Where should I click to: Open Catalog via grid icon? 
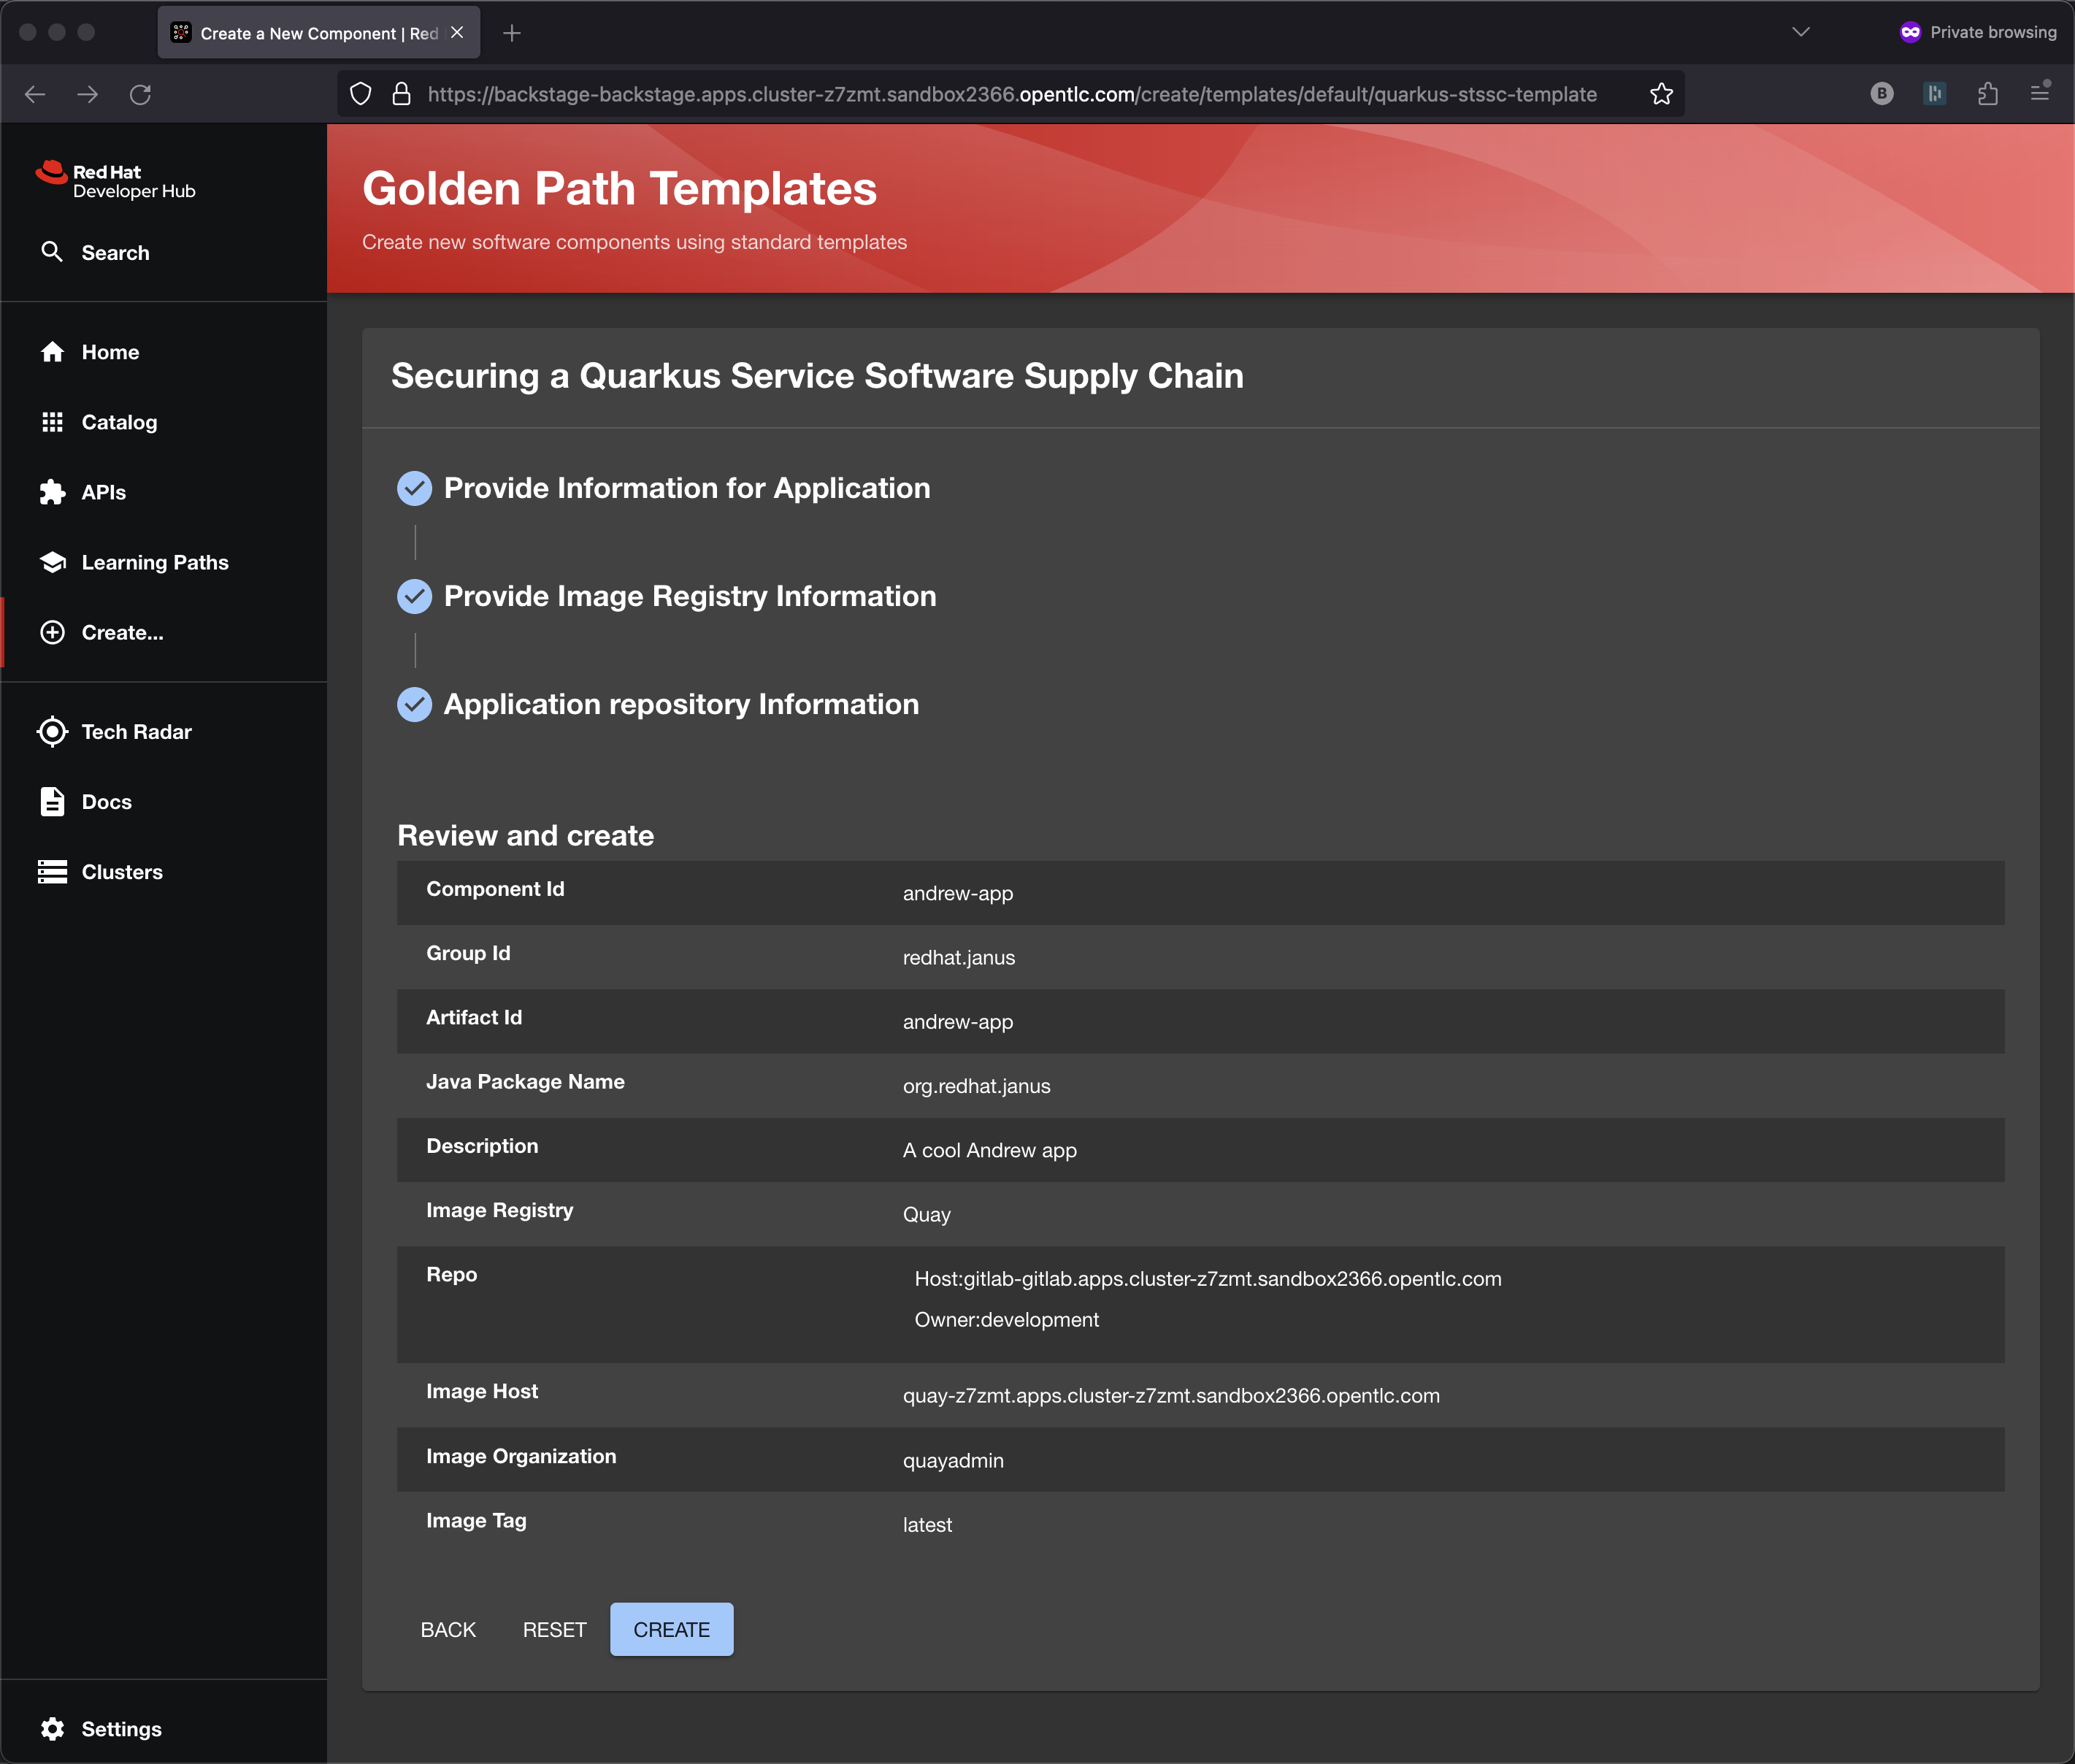coord(52,422)
